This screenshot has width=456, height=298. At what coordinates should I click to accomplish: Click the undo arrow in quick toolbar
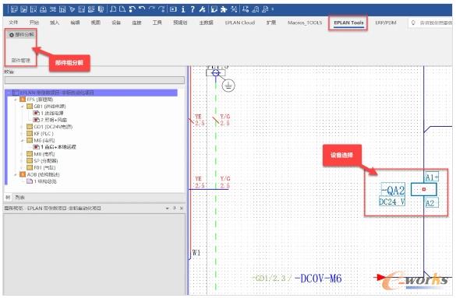pyautogui.click(x=142, y=9)
